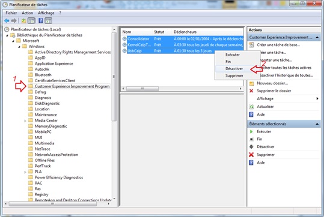The width and height of the screenshot is (324, 217).
Task: Click Créer une tâche de base link
Action: pos(278,45)
